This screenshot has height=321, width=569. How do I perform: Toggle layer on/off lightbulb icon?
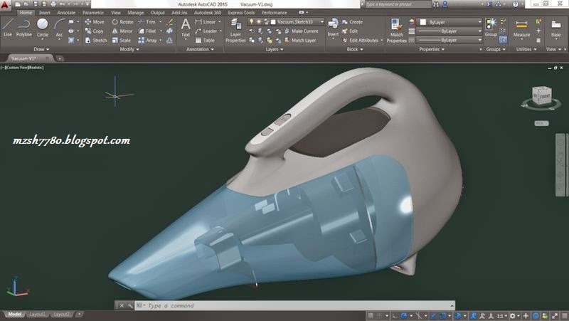(251, 22)
